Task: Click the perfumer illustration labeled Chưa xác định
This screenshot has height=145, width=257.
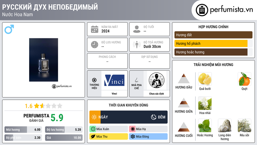Action: [x=157, y=80]
